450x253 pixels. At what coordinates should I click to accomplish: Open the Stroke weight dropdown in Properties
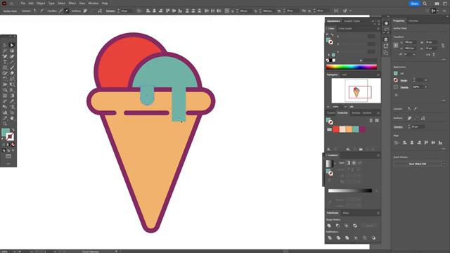(x=425, y=80)
